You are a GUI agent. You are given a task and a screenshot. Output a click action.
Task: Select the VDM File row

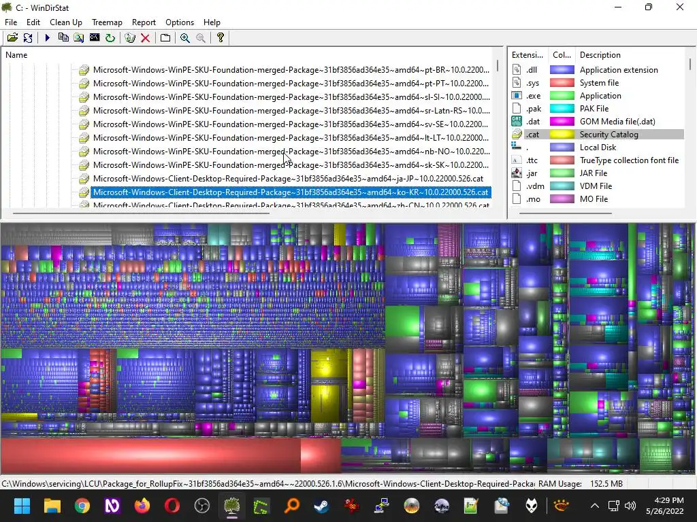click(x=597, y=186)
